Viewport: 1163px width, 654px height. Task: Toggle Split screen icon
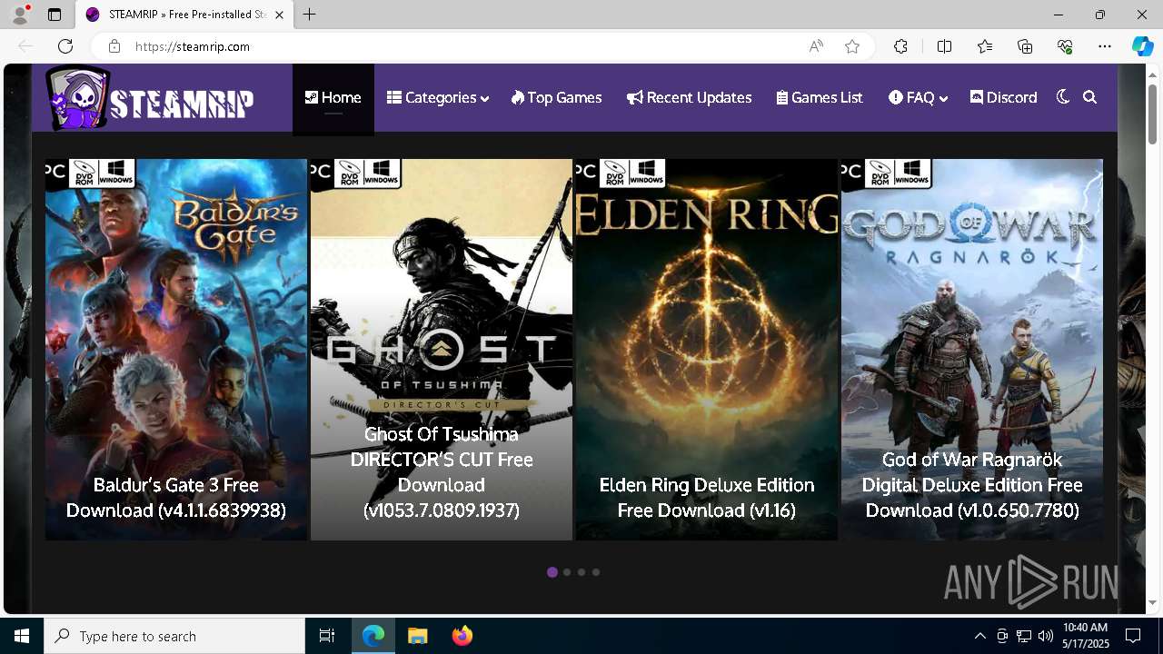pos(945,46)
